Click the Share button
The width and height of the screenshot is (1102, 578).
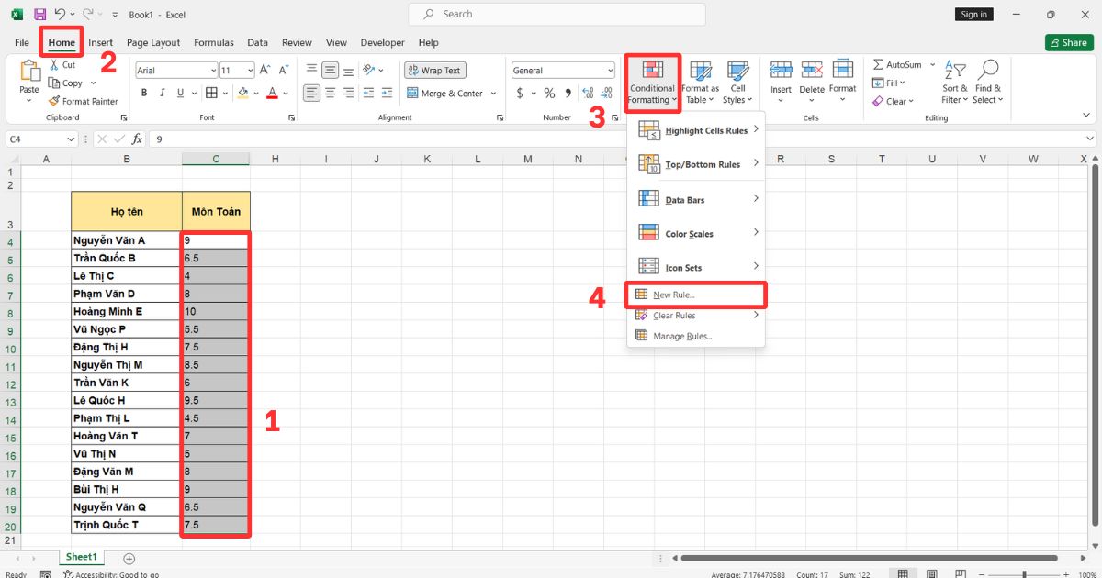1068,42
